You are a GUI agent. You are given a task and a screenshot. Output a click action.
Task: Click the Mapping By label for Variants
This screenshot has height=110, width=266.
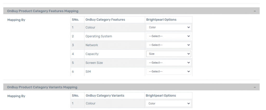(16, 96)
